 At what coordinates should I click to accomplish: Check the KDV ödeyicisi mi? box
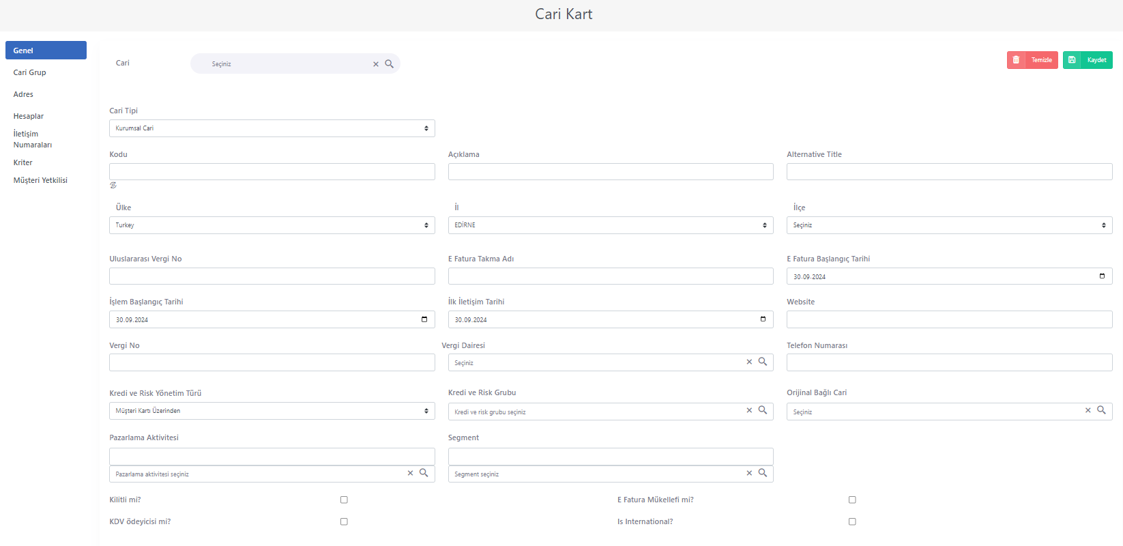(344, 521)
